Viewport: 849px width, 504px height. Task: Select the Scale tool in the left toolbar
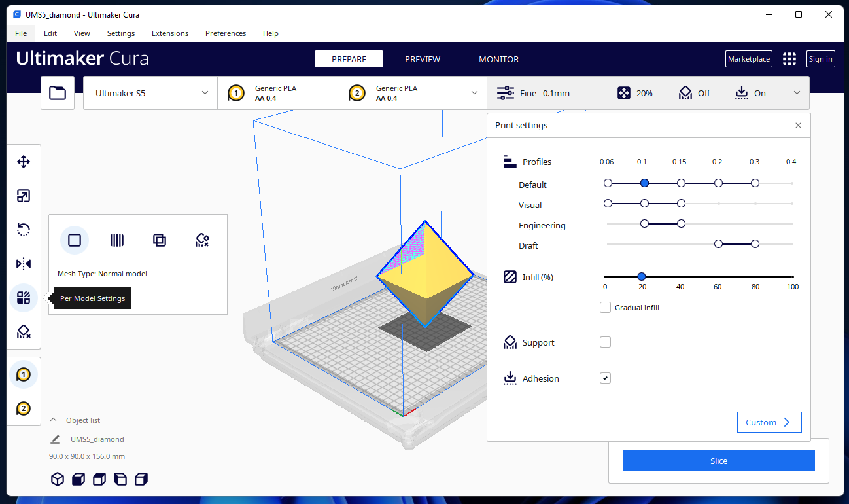(x=24, y=196)
